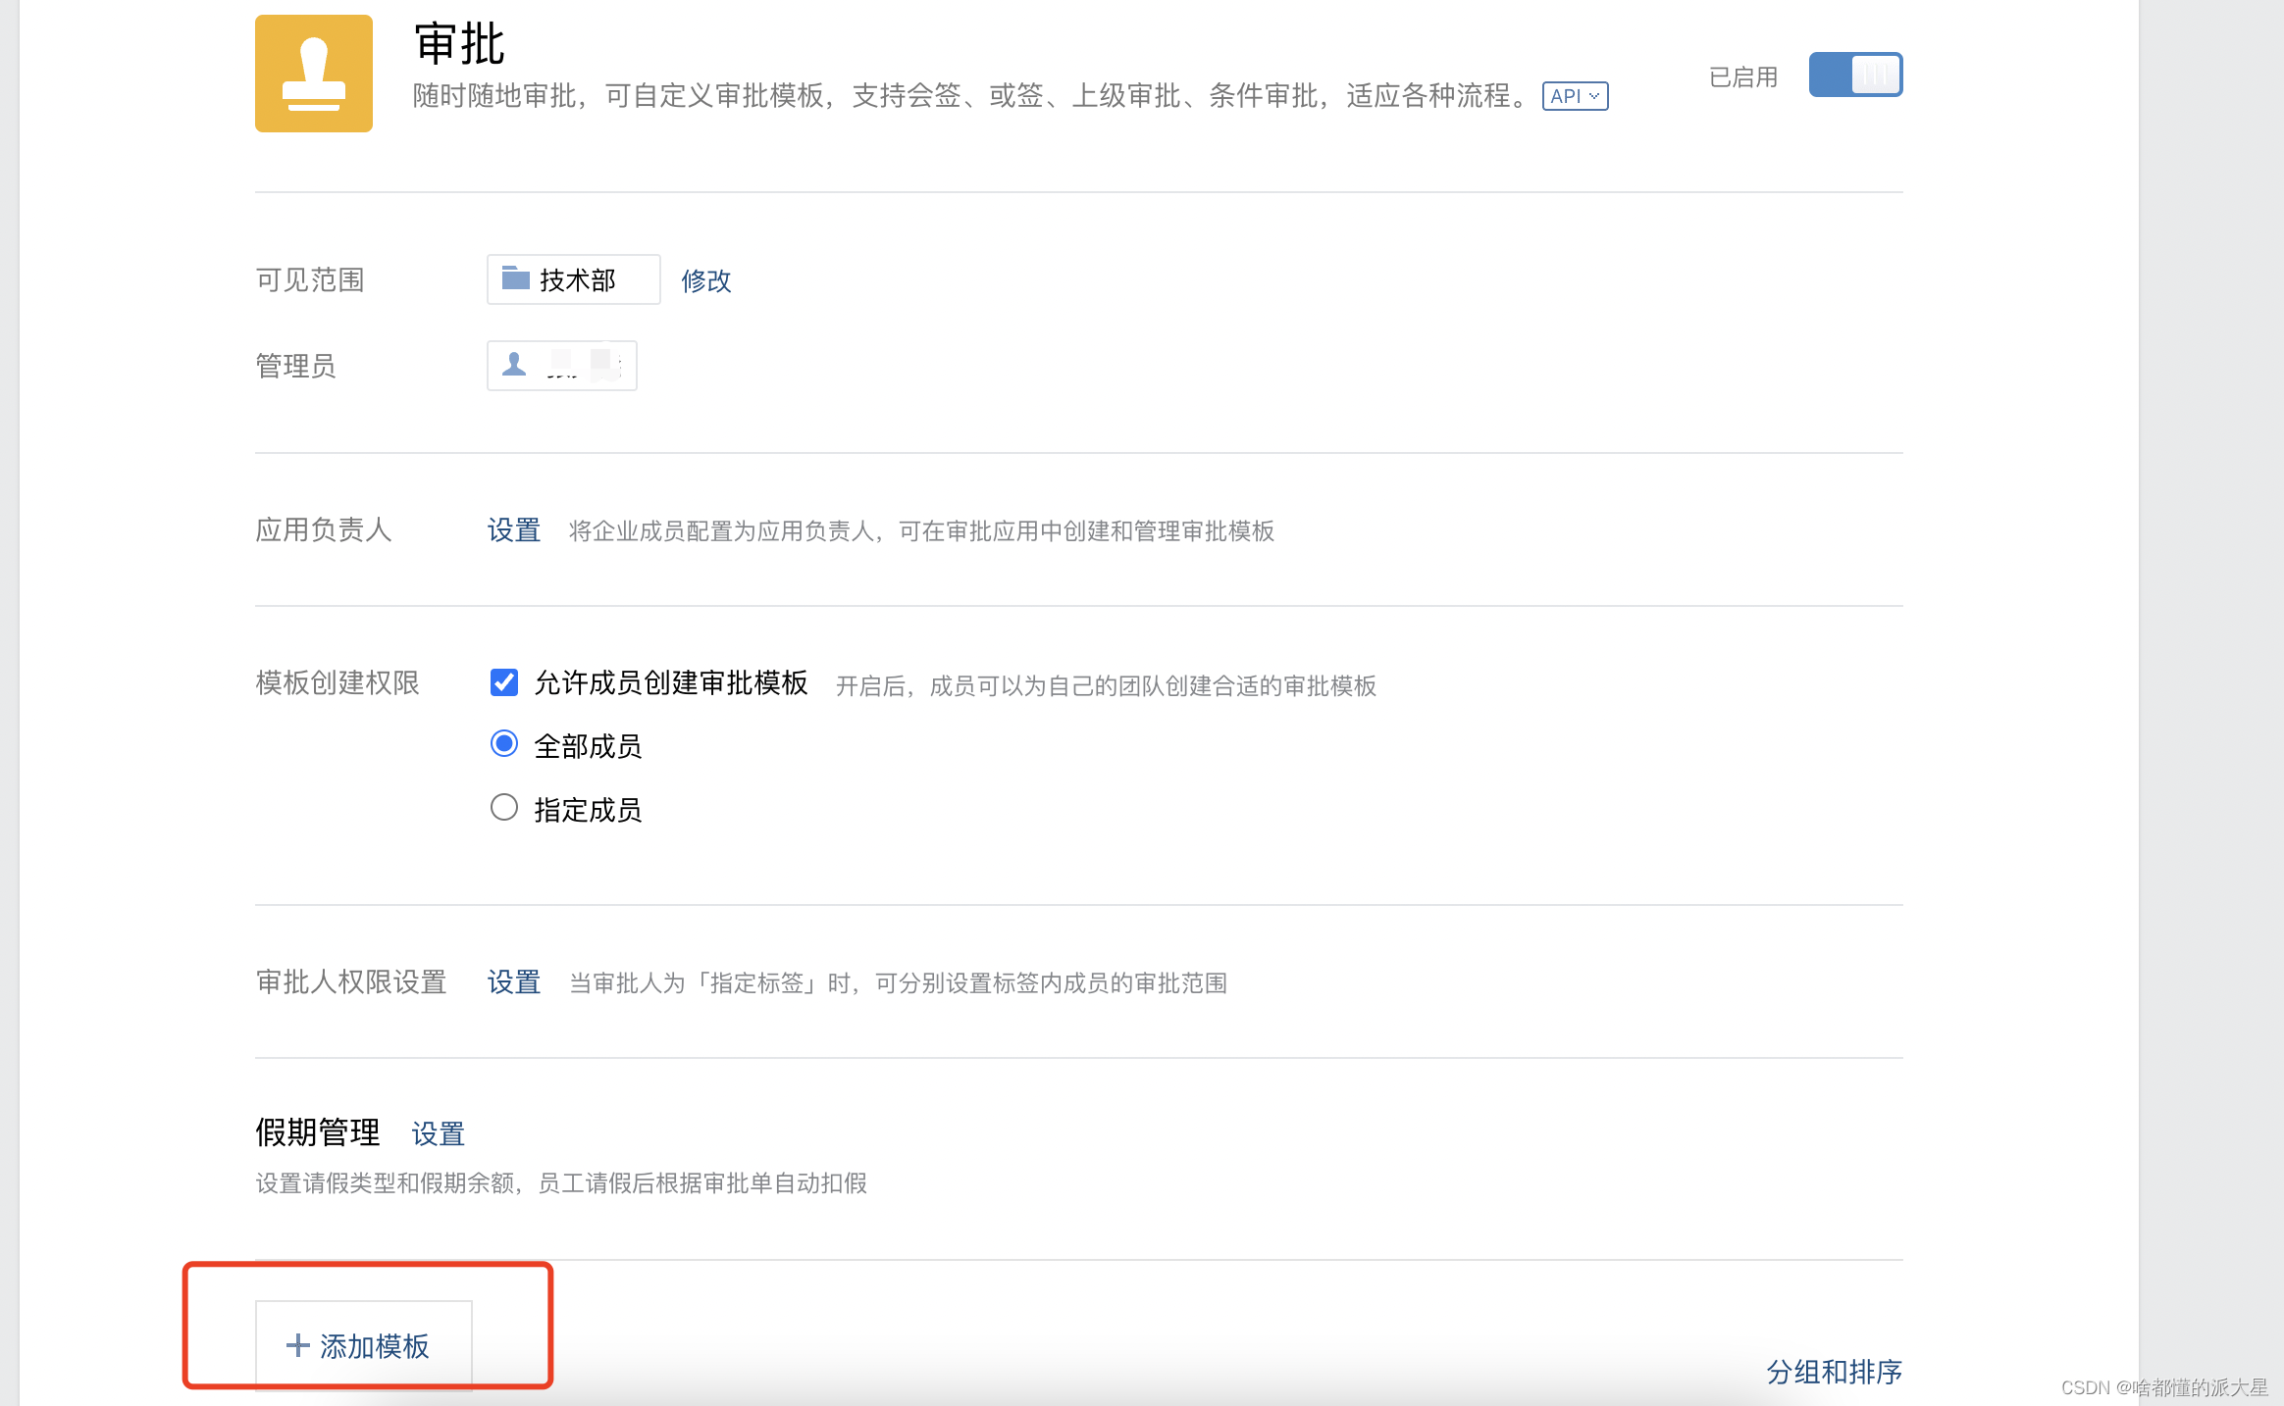The image size is (2284, 1406).
Task: Open 设置 for 审批人权限设置
Action: pos(514,981)
